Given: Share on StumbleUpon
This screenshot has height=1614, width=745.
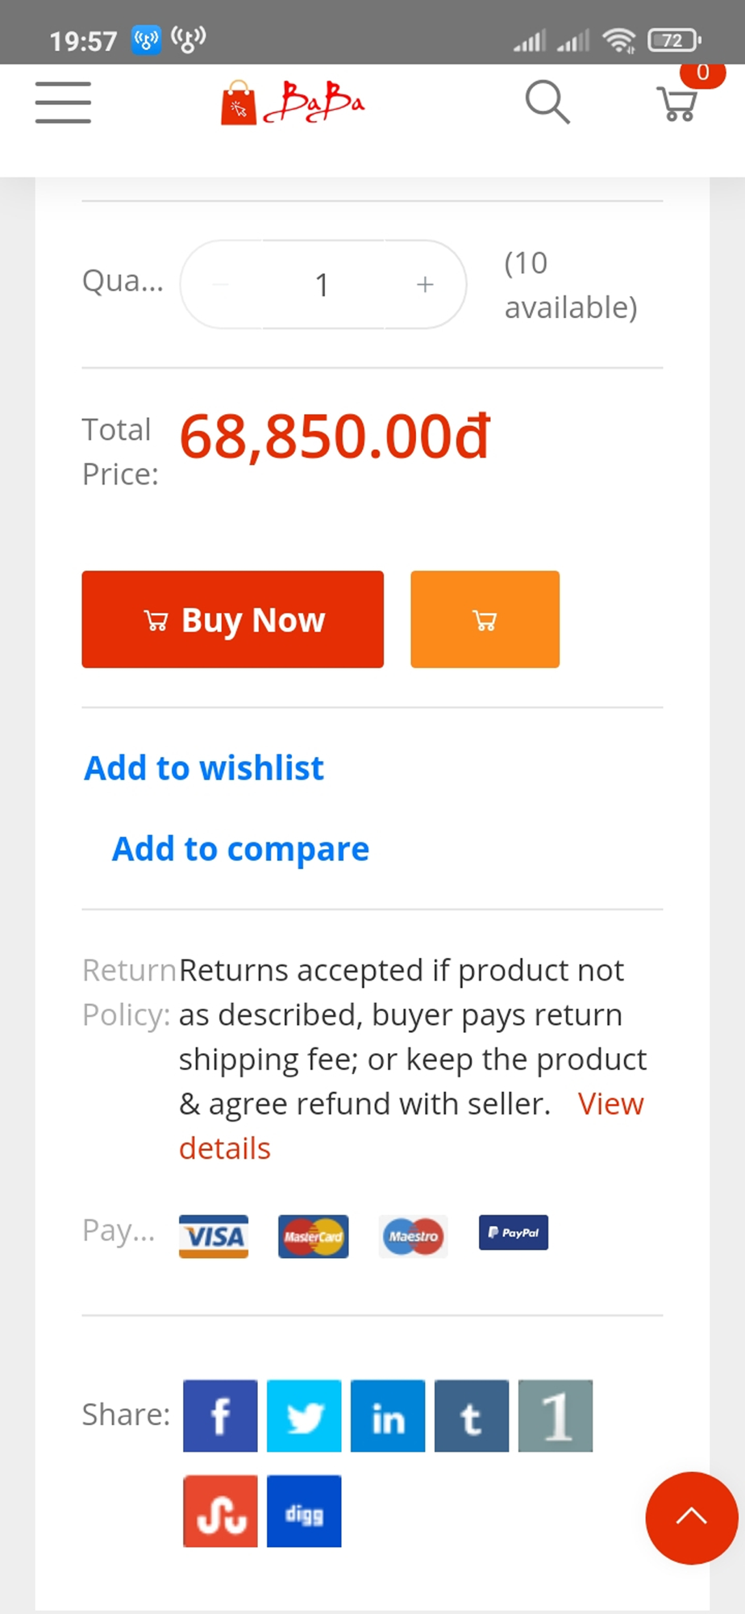Looking at the screenshot, I should (x=220, y=1511).
